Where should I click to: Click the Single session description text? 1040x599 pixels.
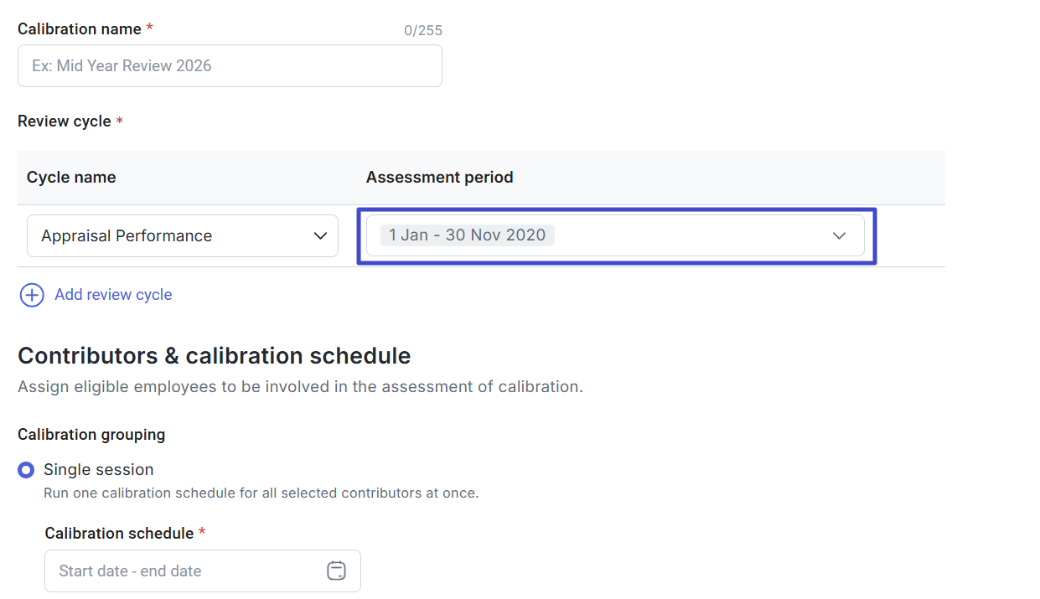coord(261,493)
